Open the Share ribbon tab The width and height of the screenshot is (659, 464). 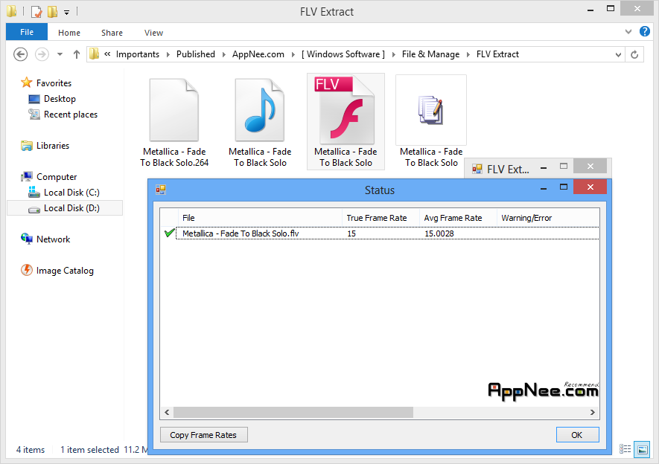(112, 33)
